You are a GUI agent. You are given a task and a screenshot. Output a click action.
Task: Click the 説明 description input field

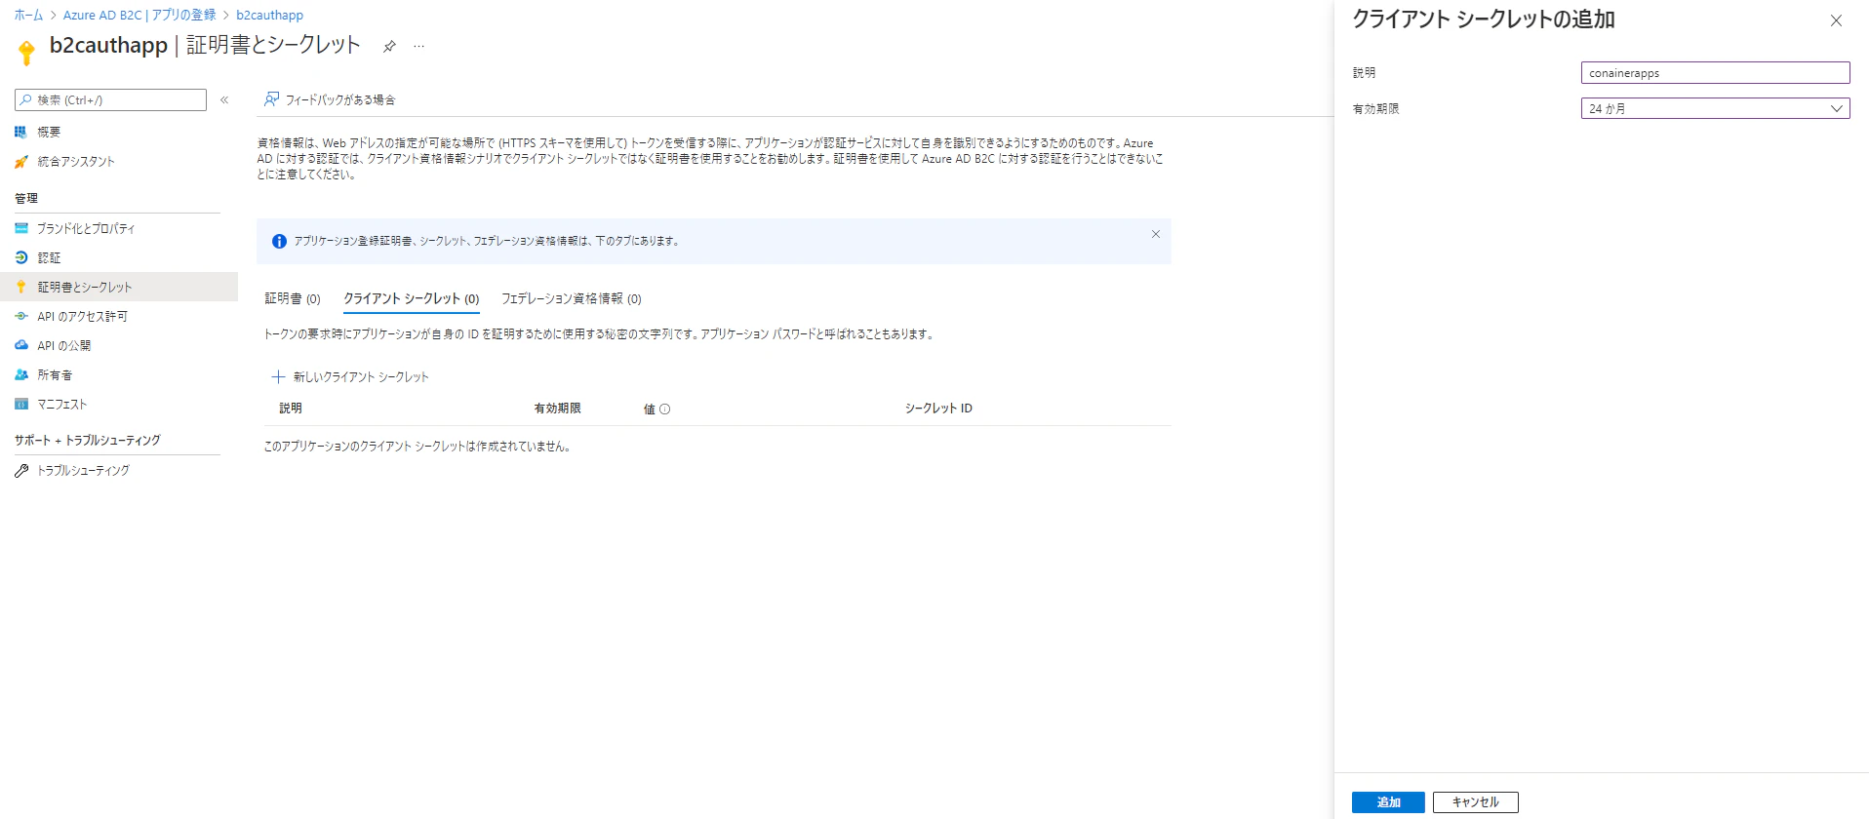click(1715, 72)
